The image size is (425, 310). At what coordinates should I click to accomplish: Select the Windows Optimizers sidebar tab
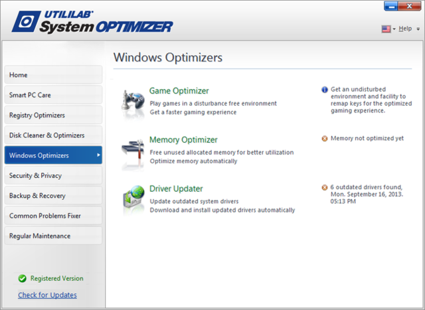click(53, 155)
